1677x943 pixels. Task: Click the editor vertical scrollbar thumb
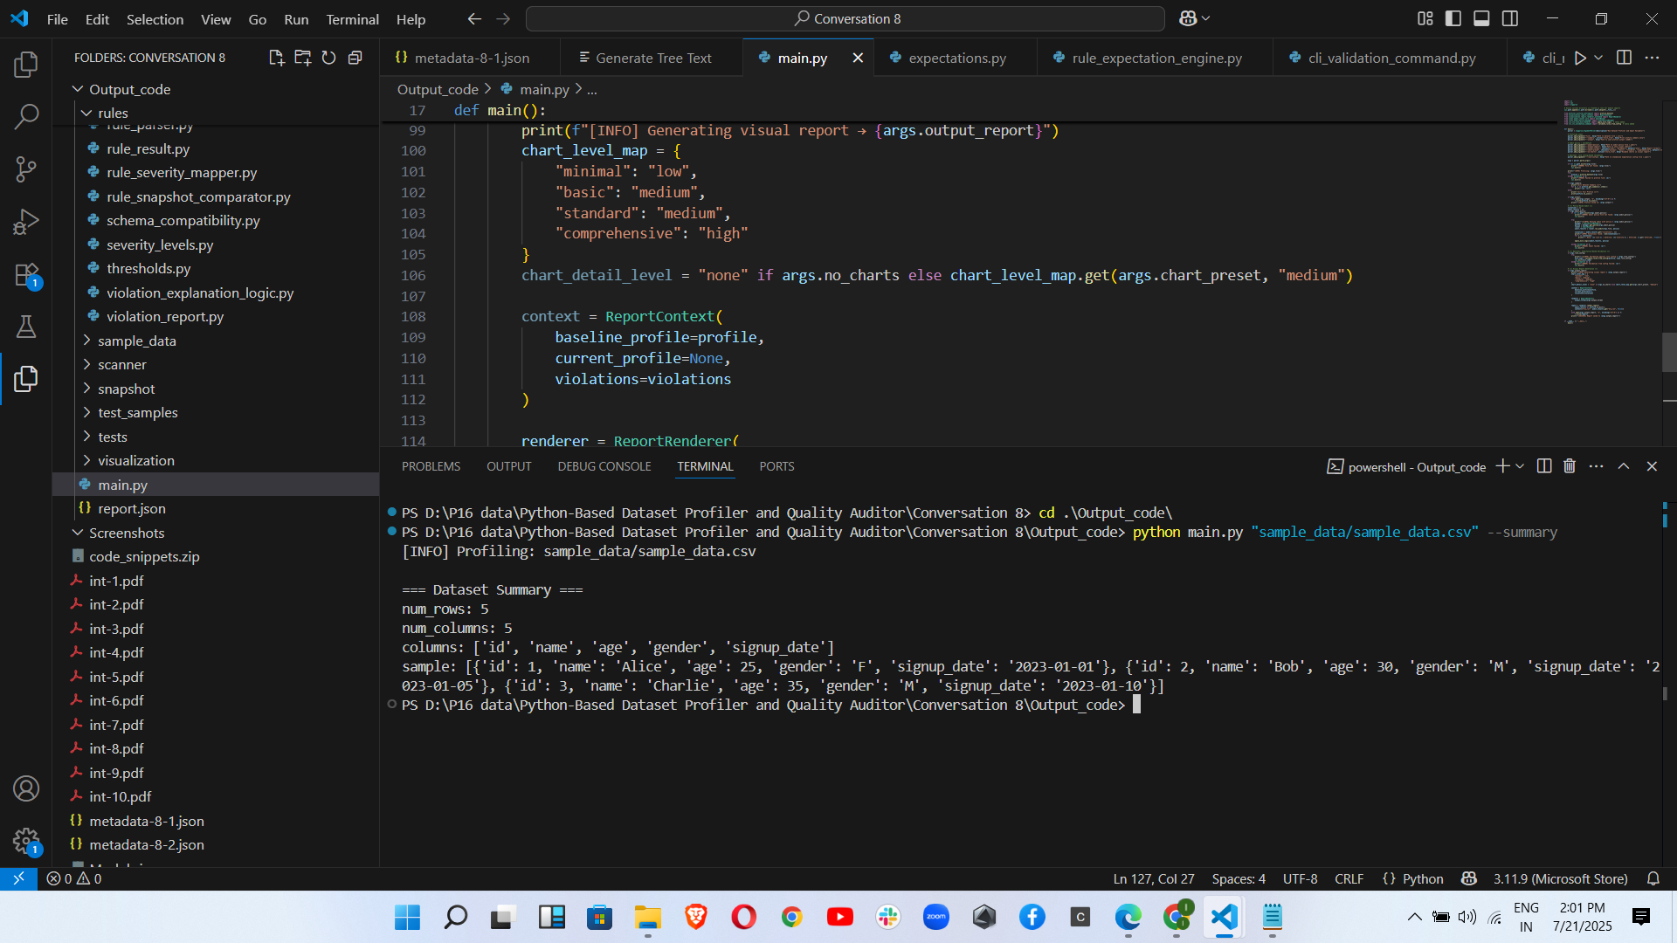click(x=1669, y=353)
